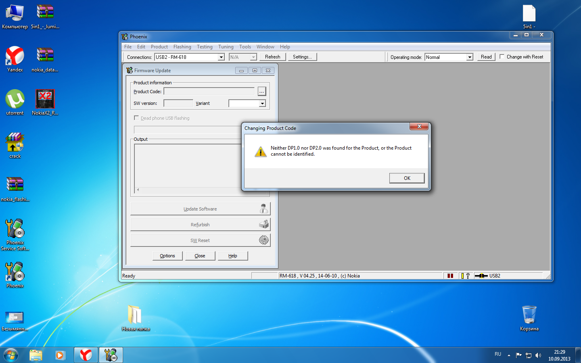
Task: Open the media player taskbar icon
Action: pyautogui.click(x=60, y=355)
